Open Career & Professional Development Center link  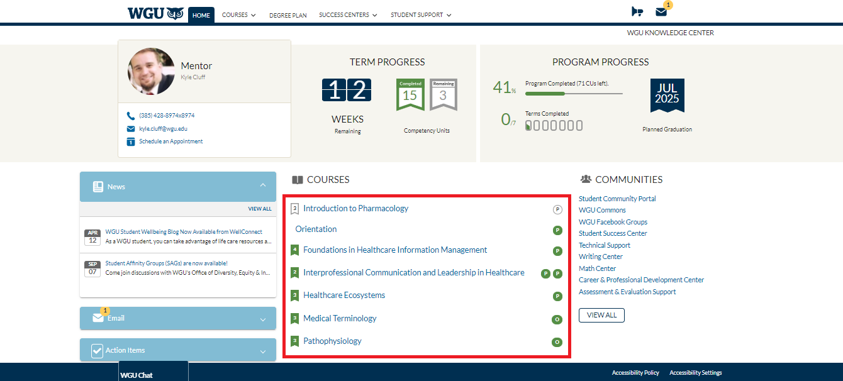tap(641, 280)
